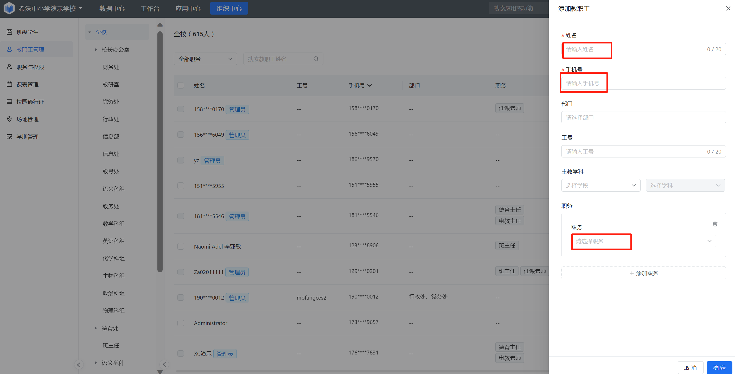Check the Za02011111 row checkbox
This screenshot has width=735, height=374.
point(181,272)
